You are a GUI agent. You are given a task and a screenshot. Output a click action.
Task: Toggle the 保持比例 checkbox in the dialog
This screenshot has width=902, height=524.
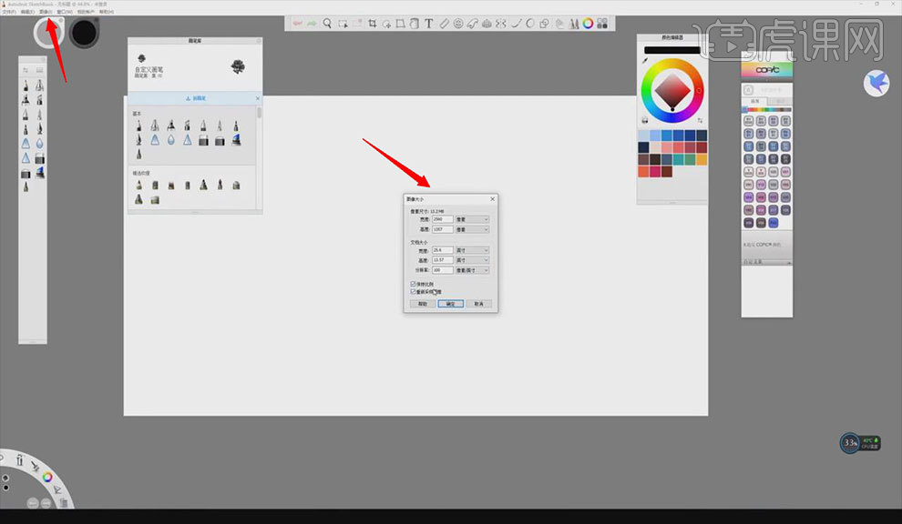point(413,284)
